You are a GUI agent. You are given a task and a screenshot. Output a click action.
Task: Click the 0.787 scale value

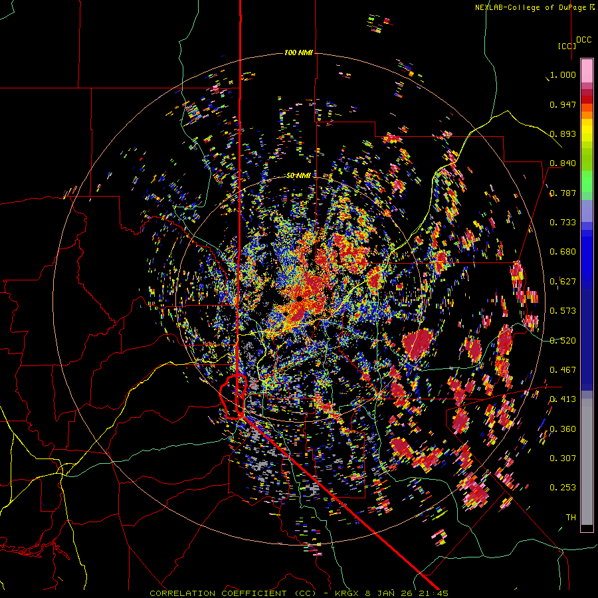pyautogui.click(x=563, y=193)
